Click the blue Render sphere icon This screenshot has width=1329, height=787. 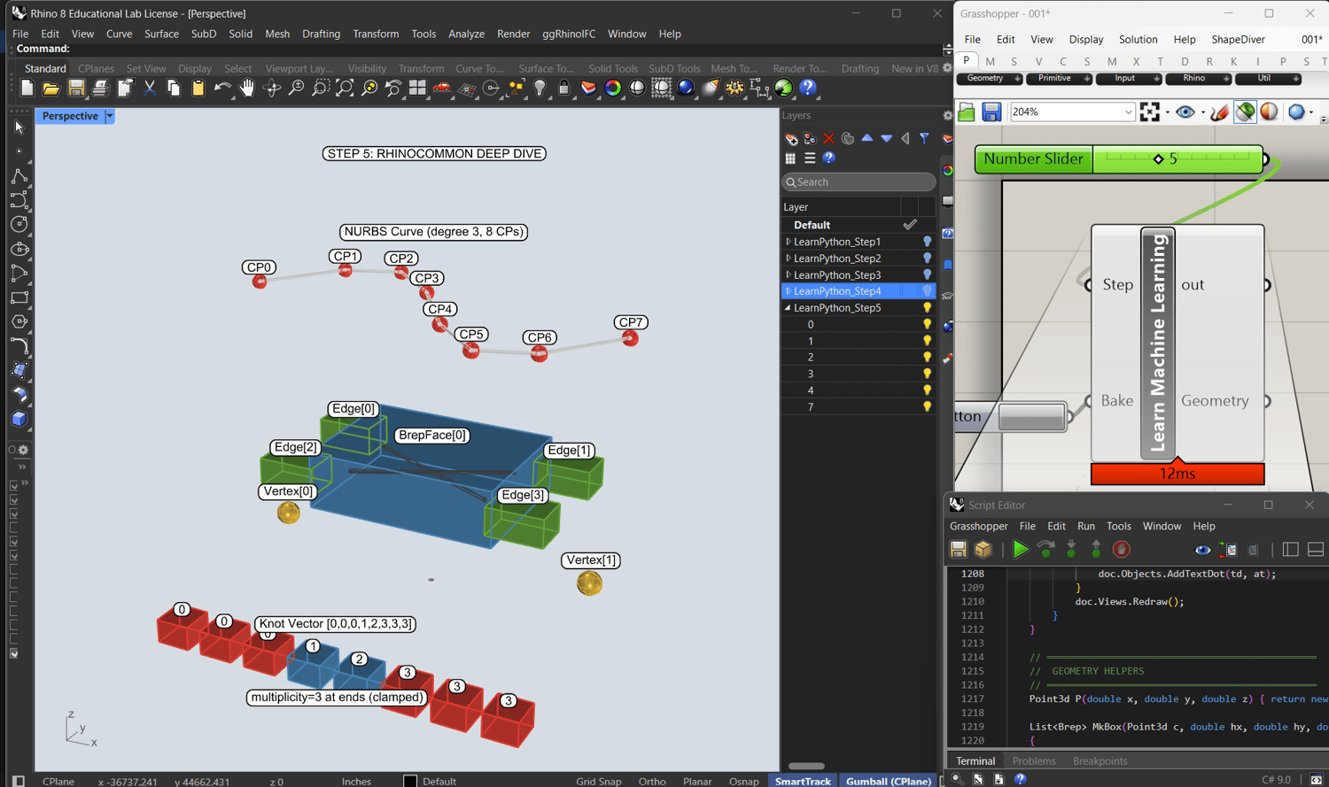pyautogui.click(x=686, y=88)
